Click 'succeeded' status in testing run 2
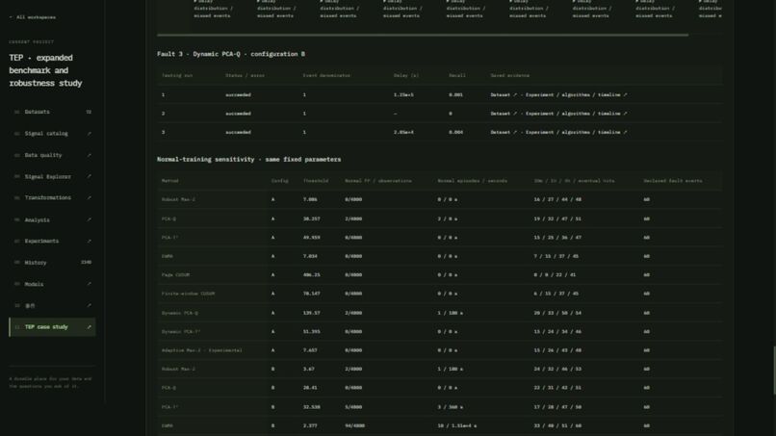776x436 pixels. coord(238,114)
